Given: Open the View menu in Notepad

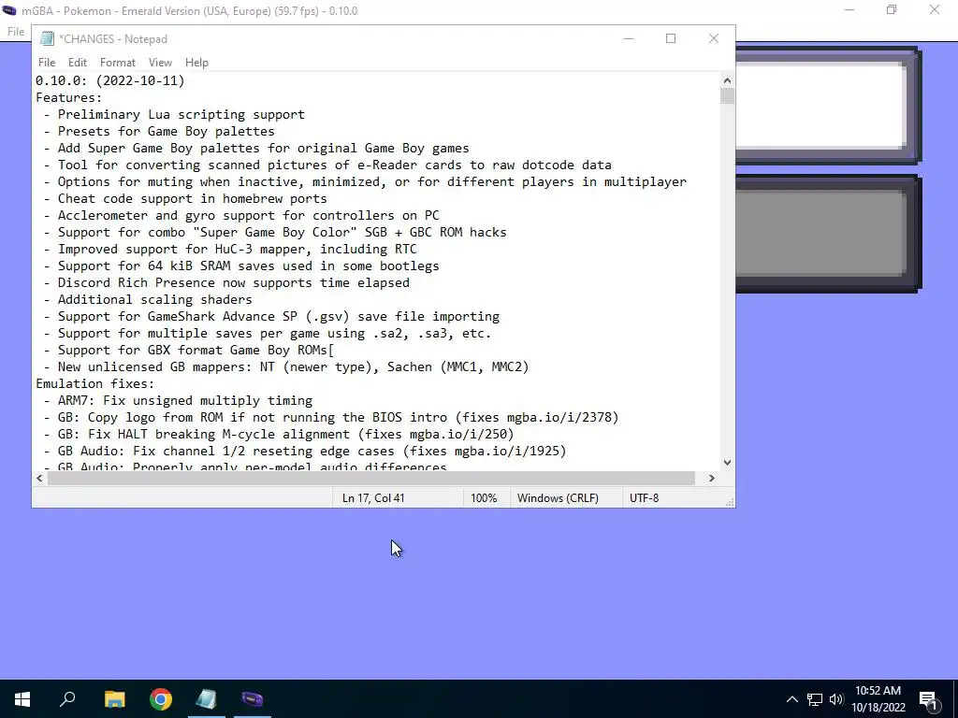Looking at the screenshot, I should coord(160,63).
